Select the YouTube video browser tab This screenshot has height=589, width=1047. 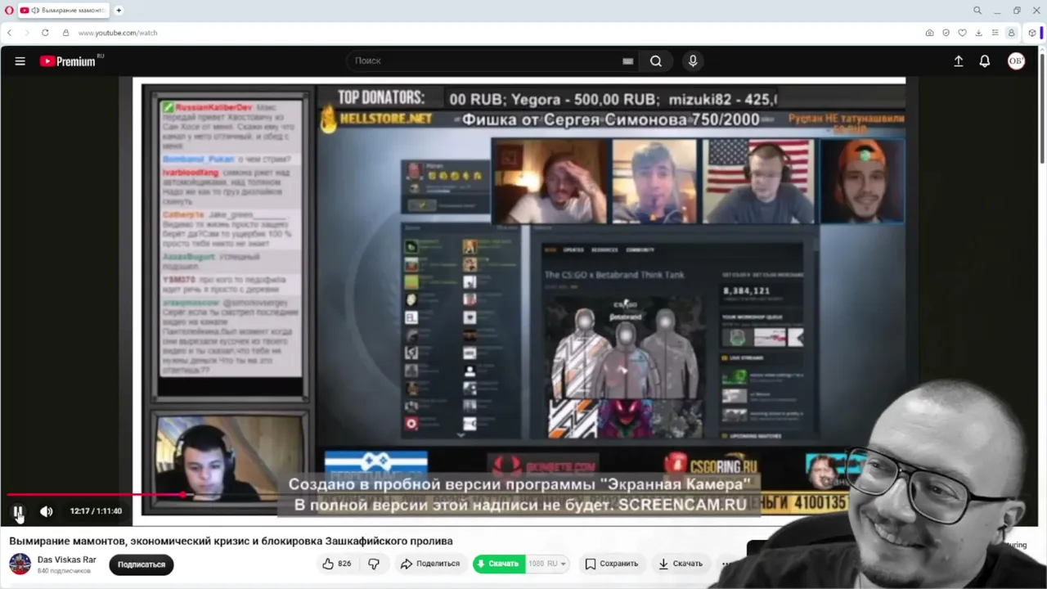65,11
